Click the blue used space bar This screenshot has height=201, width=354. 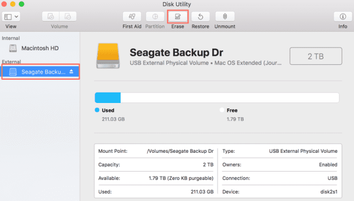(108, 97)
